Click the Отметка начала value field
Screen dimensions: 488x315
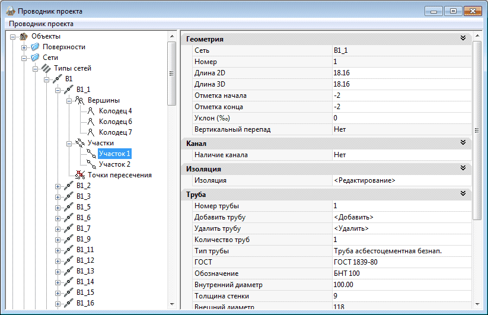[402, 96]
